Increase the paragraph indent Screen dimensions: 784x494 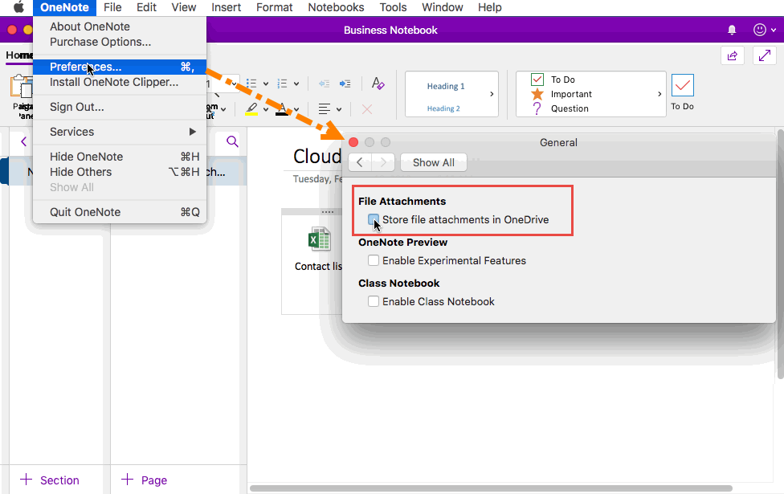click(345, 84)
